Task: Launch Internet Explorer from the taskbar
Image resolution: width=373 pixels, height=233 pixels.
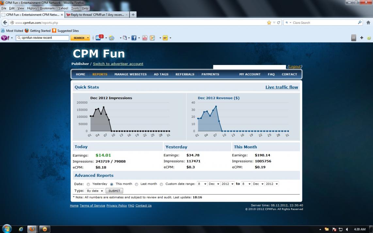Action: pos(21,229)
